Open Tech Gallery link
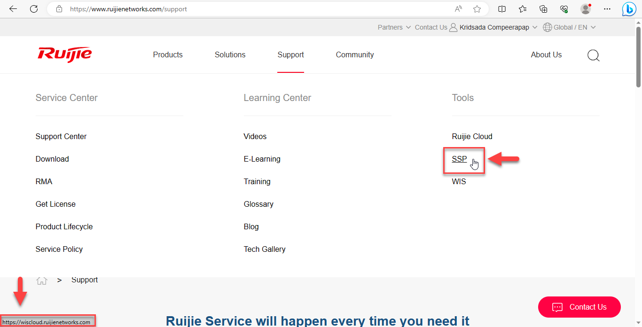The height and width of the screenshot is (327, 642). click(x=265, y=249)
